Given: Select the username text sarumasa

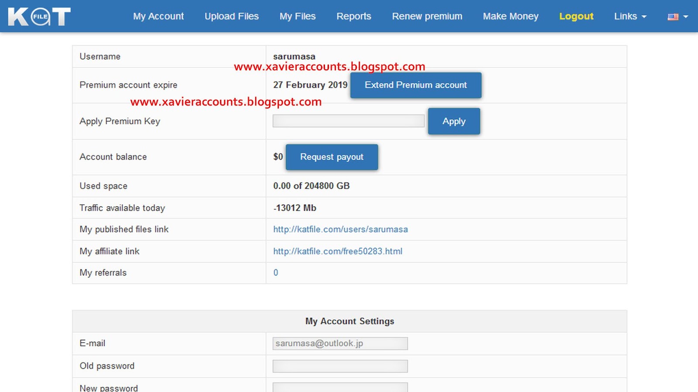Looking at the screenshot, I should click(x=294, y=56).
